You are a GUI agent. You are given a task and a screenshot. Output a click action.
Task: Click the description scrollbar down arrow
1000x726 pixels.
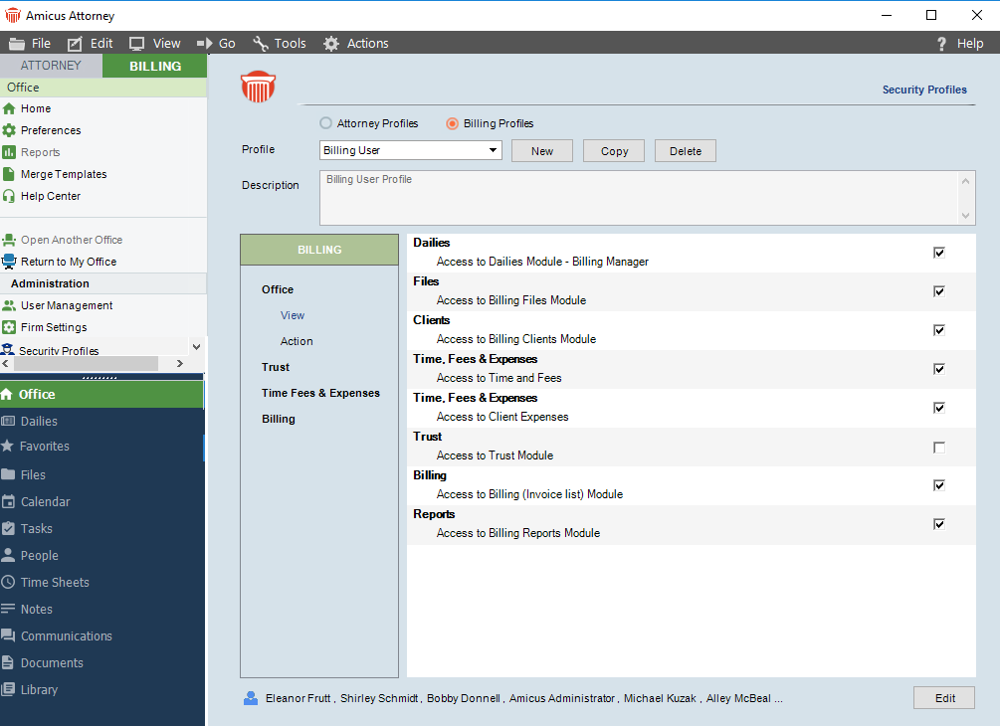tap(965, 216)
